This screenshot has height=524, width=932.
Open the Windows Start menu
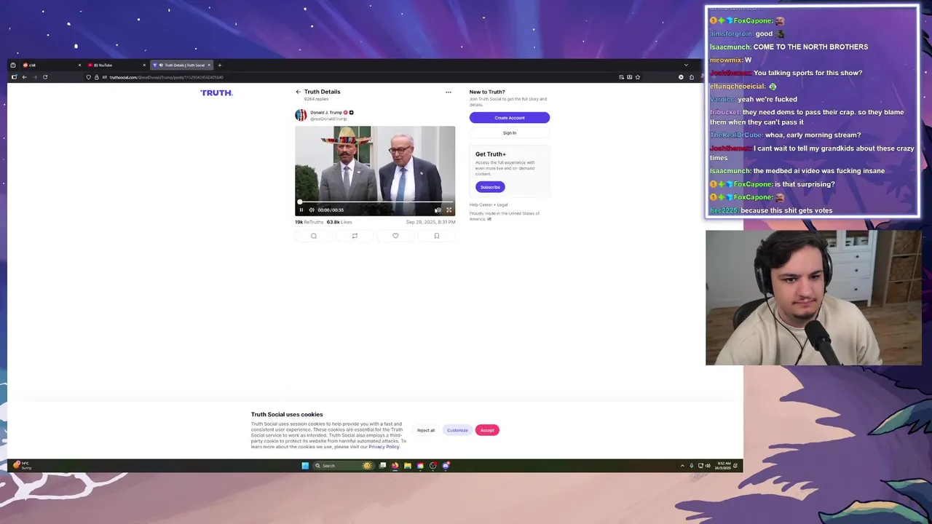point(305,466)
